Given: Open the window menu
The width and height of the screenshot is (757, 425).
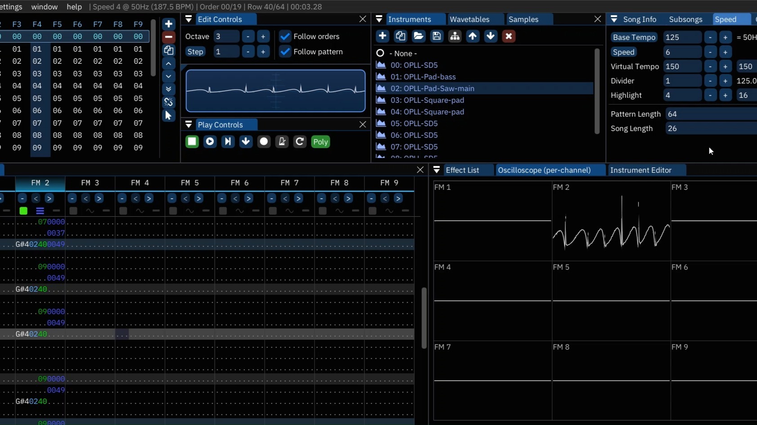Looking at the screenshot, I should pos(44,7).
